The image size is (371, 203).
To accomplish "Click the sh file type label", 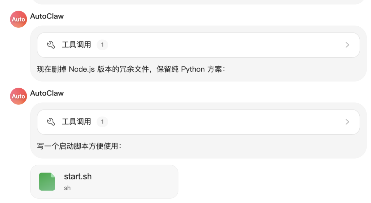I will (x=67, y=188).
